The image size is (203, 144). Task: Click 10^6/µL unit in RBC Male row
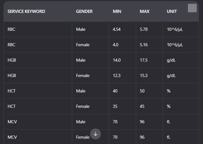point(175,29)
